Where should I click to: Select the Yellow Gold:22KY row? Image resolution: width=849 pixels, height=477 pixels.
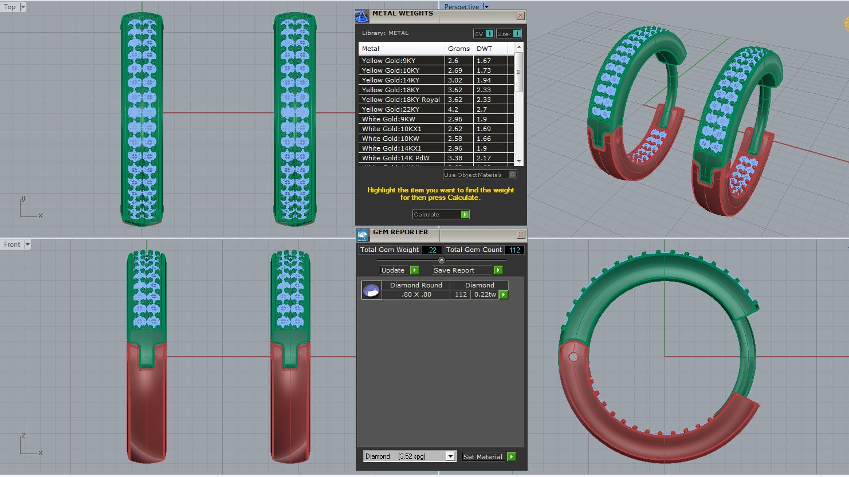pyautogui.click(x=437, y=109)
